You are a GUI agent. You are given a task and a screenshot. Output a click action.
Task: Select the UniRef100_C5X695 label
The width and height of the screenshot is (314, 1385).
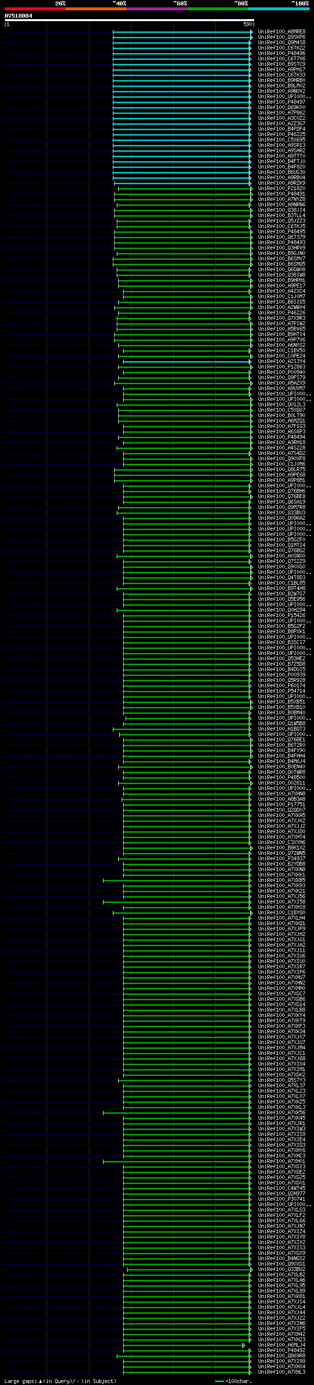tap(281, 140)
